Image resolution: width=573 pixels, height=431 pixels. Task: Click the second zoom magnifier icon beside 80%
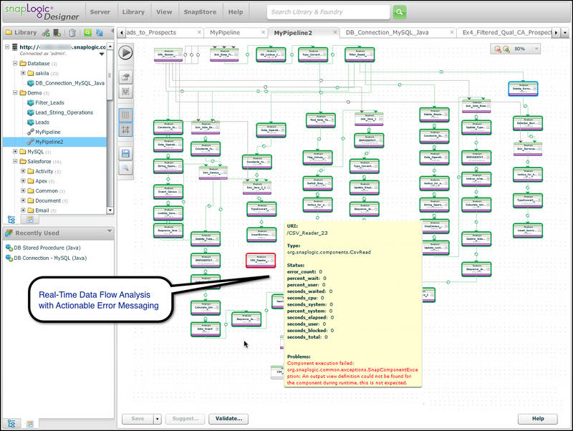[506, 49]
